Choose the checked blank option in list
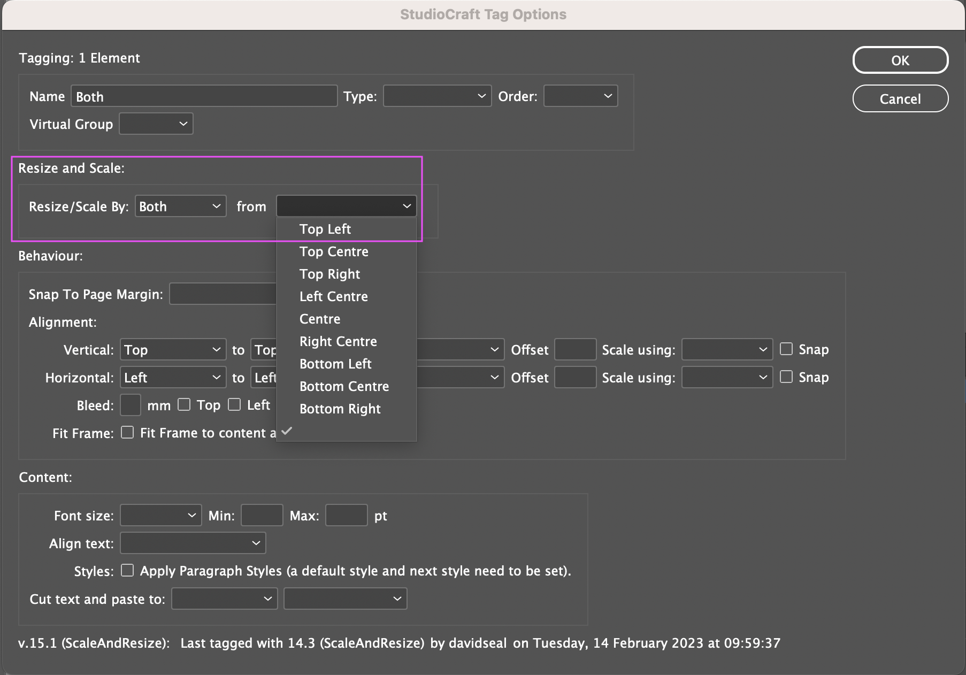This screenshot has height=675, width=966. pos(346,431)
